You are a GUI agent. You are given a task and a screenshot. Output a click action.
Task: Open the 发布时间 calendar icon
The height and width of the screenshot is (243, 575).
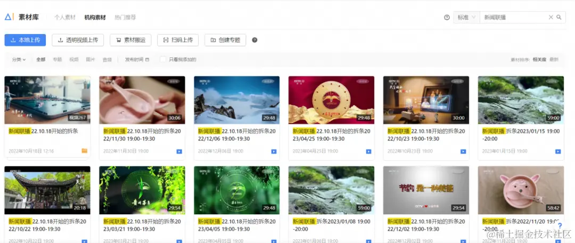(x=147, y=60)
